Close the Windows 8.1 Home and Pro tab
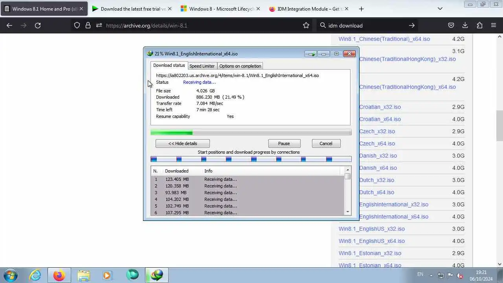The height and width of the screenshot is (283, 503). click(x=81, y=9)
